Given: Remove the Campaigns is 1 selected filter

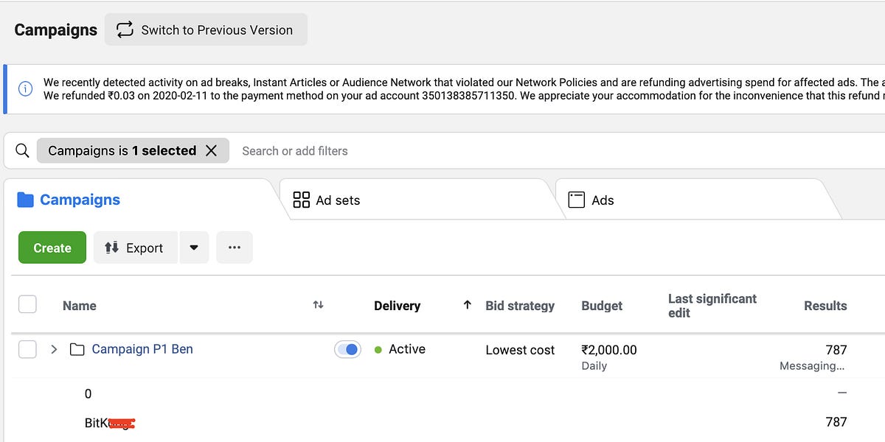Looking at the screenshot, I should [211, 151].
